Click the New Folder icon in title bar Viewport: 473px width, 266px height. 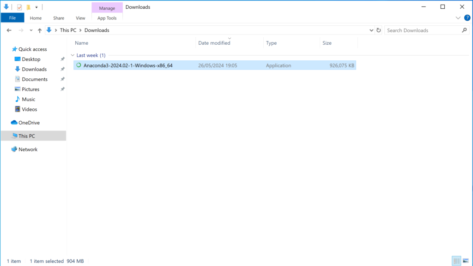[28, 7]
